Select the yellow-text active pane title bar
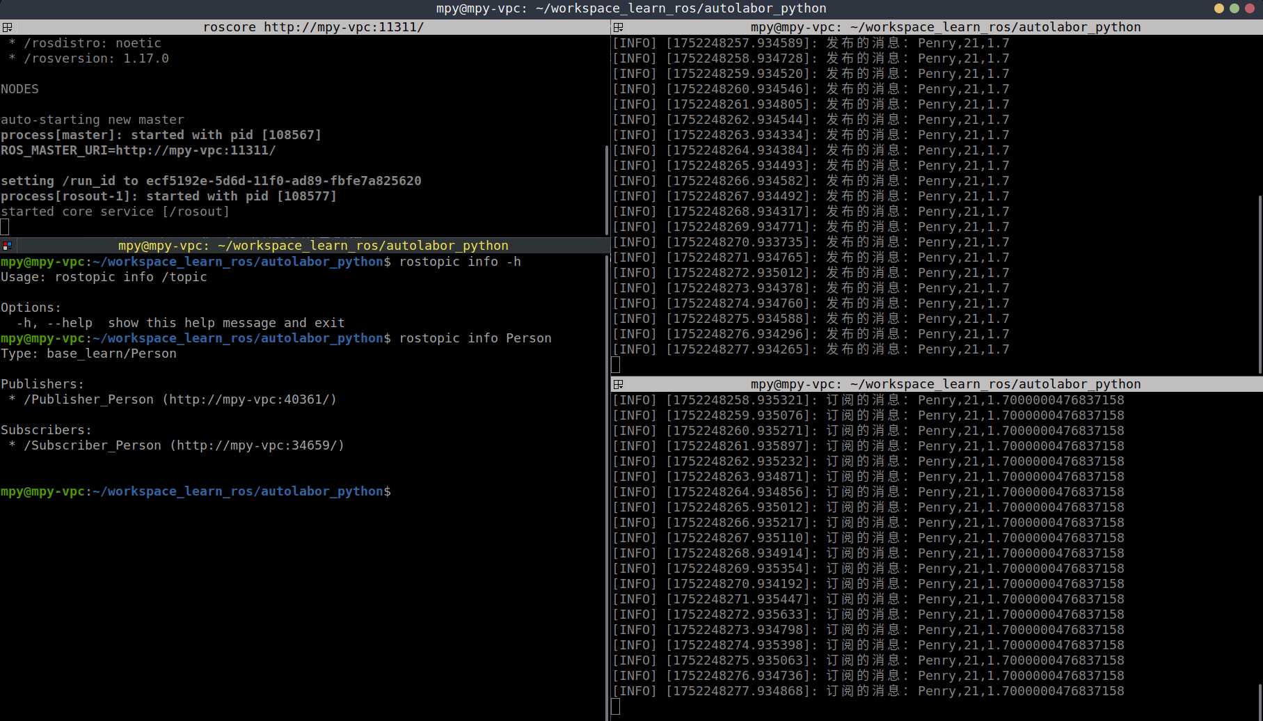 [313, 246]
